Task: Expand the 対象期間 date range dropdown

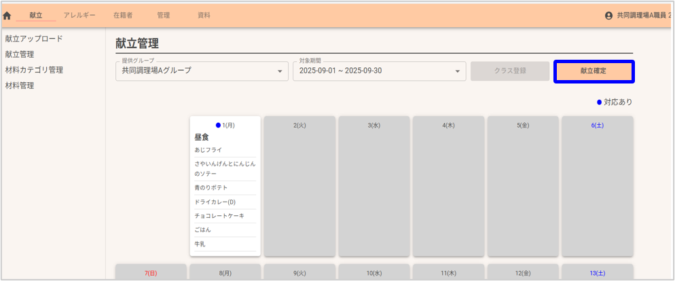Action: click(379, 71)
